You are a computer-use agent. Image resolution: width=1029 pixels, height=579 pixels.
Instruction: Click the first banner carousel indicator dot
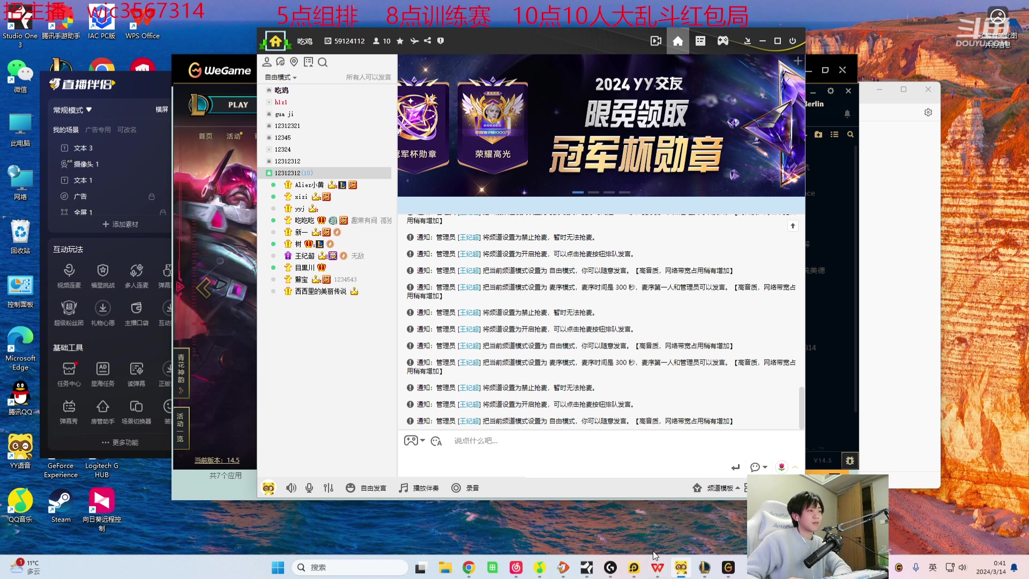(578, 192)
